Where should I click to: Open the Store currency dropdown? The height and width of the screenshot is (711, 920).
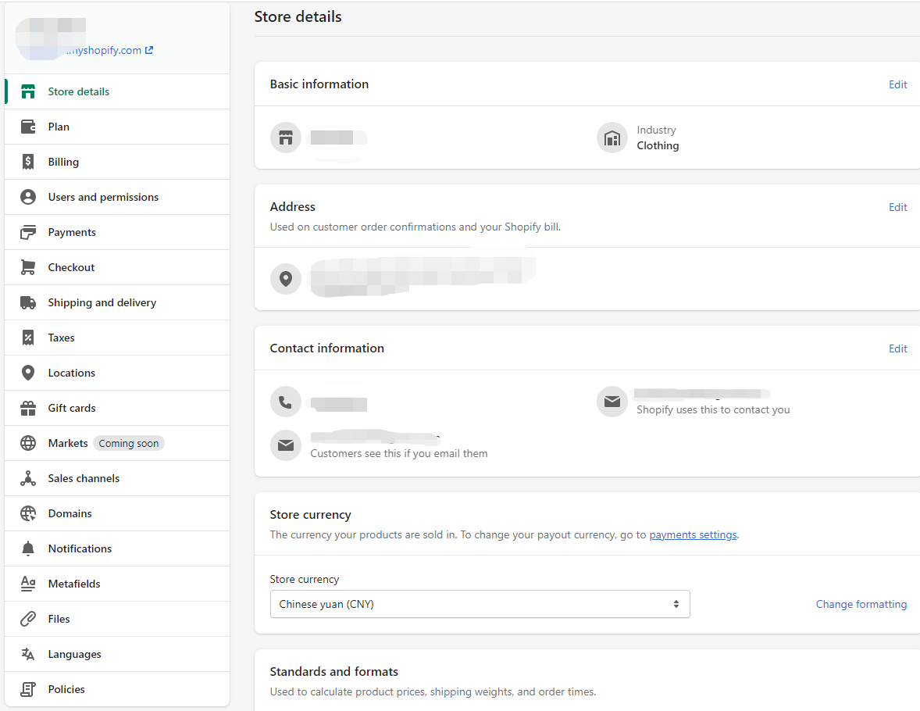pos(480,604)
